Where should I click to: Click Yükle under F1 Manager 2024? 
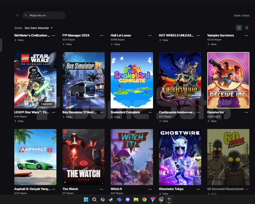[68, 44]
